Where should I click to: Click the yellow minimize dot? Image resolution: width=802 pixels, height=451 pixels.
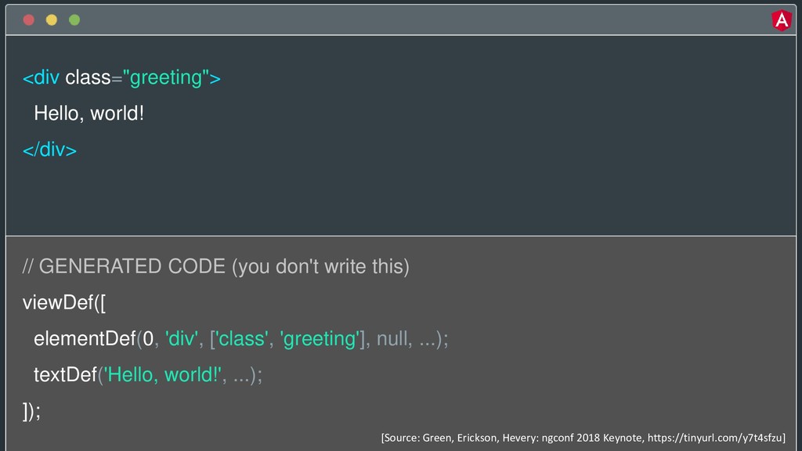click(52, 20)
